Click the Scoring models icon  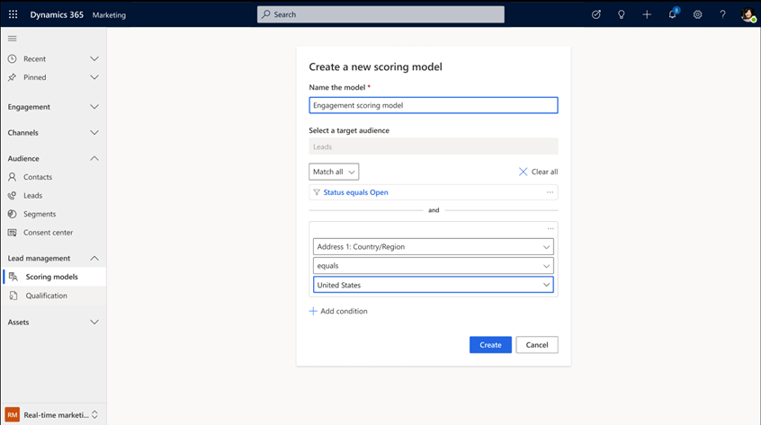13,277
